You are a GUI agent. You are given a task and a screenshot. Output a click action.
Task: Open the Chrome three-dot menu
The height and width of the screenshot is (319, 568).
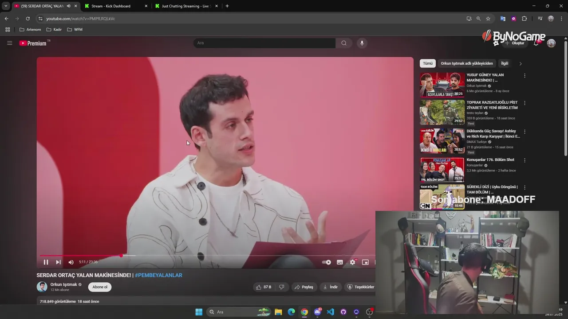561,19
